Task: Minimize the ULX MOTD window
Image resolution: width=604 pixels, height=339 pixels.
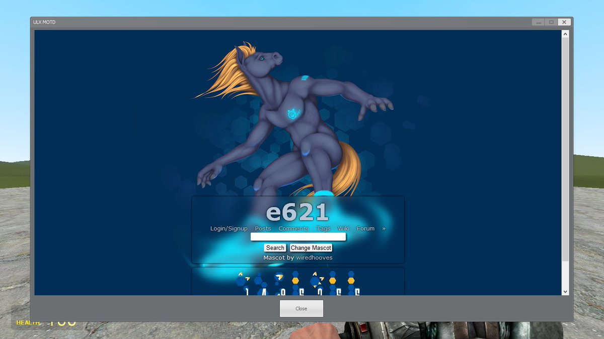Action: 538,22
